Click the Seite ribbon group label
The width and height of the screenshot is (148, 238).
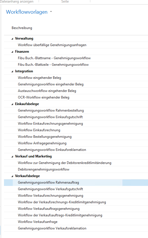point(65,1)
